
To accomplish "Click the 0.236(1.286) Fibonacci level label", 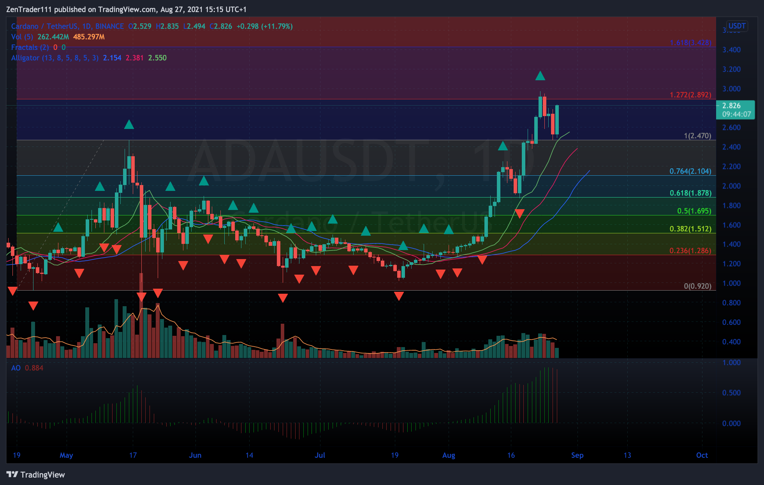I will pos(690,250).
